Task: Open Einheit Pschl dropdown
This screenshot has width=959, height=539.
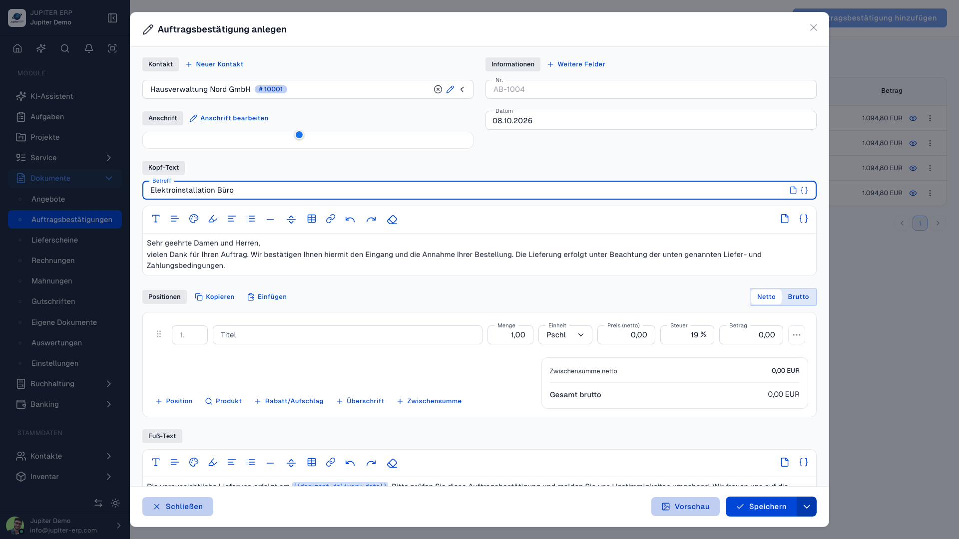Action: click(565, 335)
